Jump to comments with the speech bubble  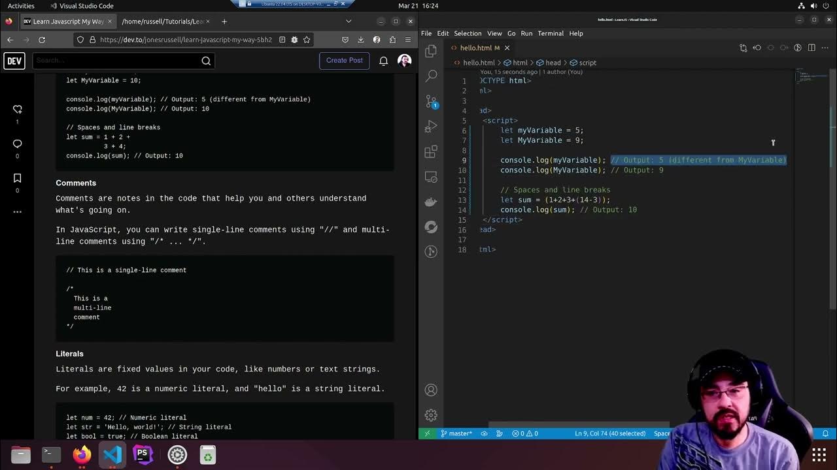(x=18, y=144)
